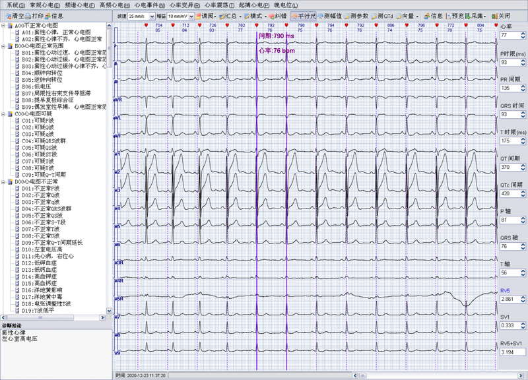528x380 pixels.
Task: Select D12:低钾血症 diagnosis item
Action: tap(40, 263)
